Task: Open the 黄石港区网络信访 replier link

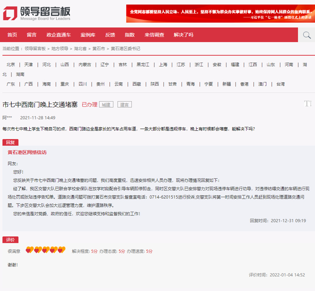Action: pos(27,152)
